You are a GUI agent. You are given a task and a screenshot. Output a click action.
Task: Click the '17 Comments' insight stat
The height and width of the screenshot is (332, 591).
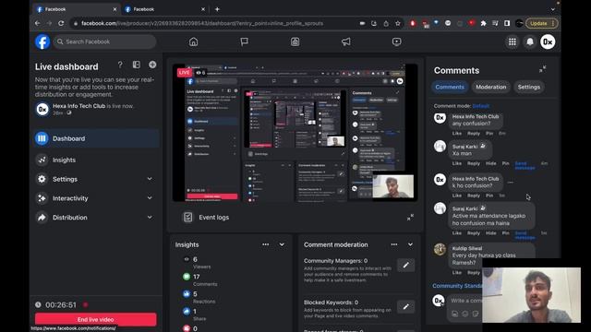(x=199, y=280)
